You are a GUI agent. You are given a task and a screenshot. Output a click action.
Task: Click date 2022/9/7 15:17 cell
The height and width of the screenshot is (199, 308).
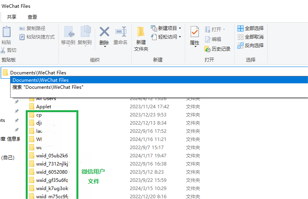(x=147, y=148)
